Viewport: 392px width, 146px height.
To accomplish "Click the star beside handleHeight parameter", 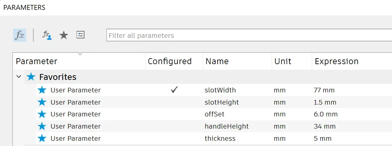I will pos(42,126).
